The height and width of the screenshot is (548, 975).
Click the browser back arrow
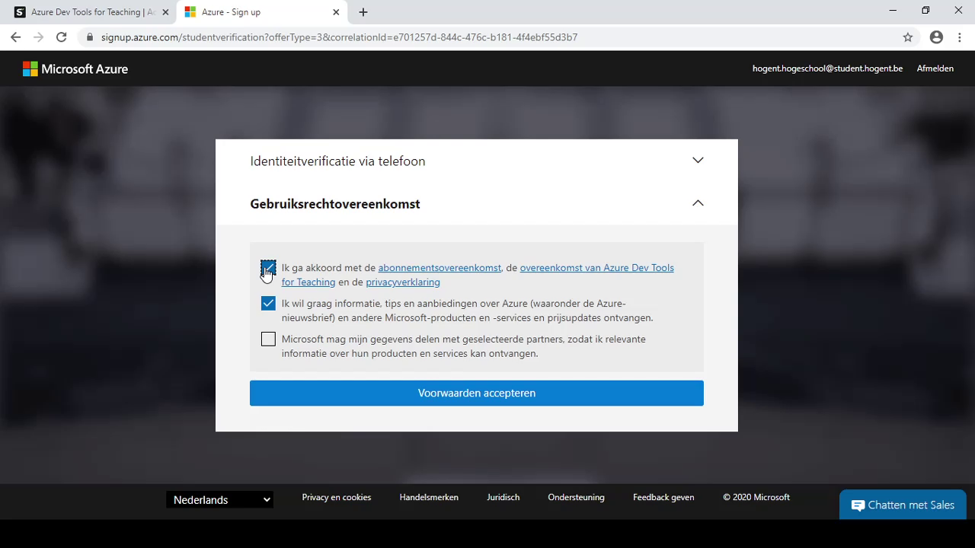point(15,37)
